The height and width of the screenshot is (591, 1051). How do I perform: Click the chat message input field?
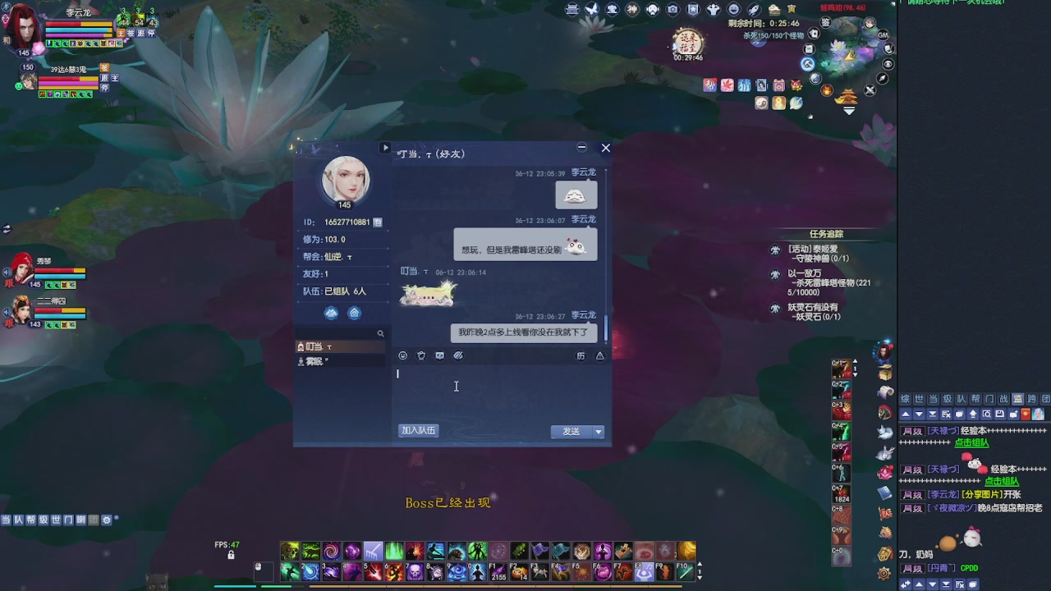501,392
